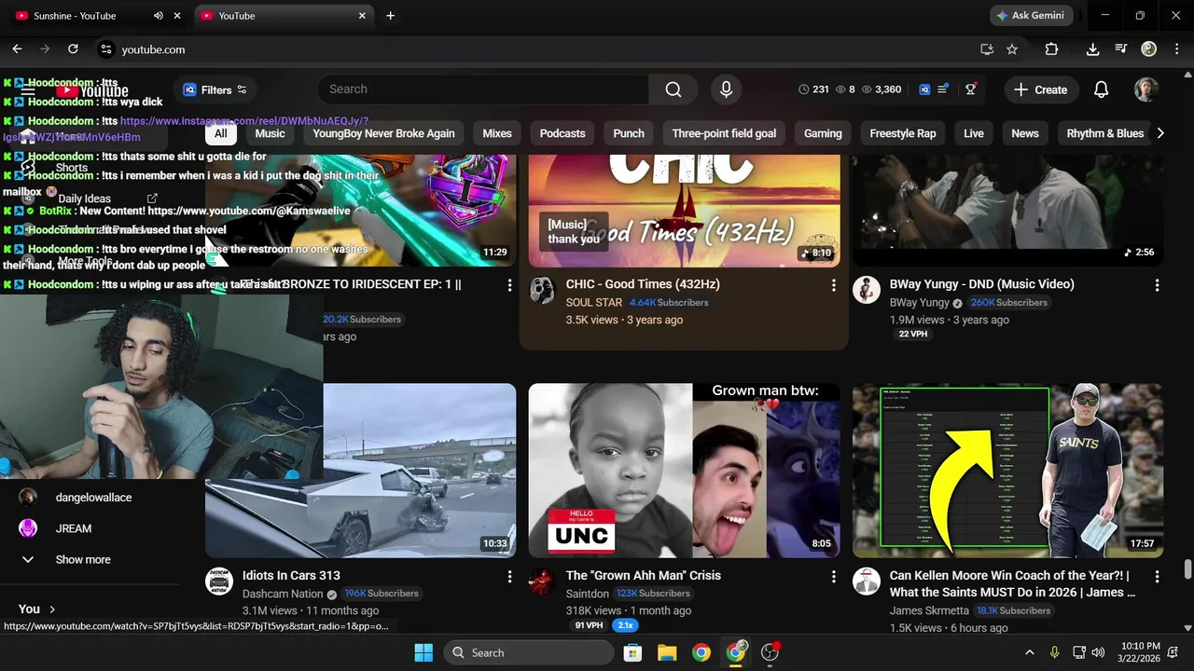Select the Three-point field goal chip
This screenshot has width=1194, height=671.
click(x=724, y=133)
